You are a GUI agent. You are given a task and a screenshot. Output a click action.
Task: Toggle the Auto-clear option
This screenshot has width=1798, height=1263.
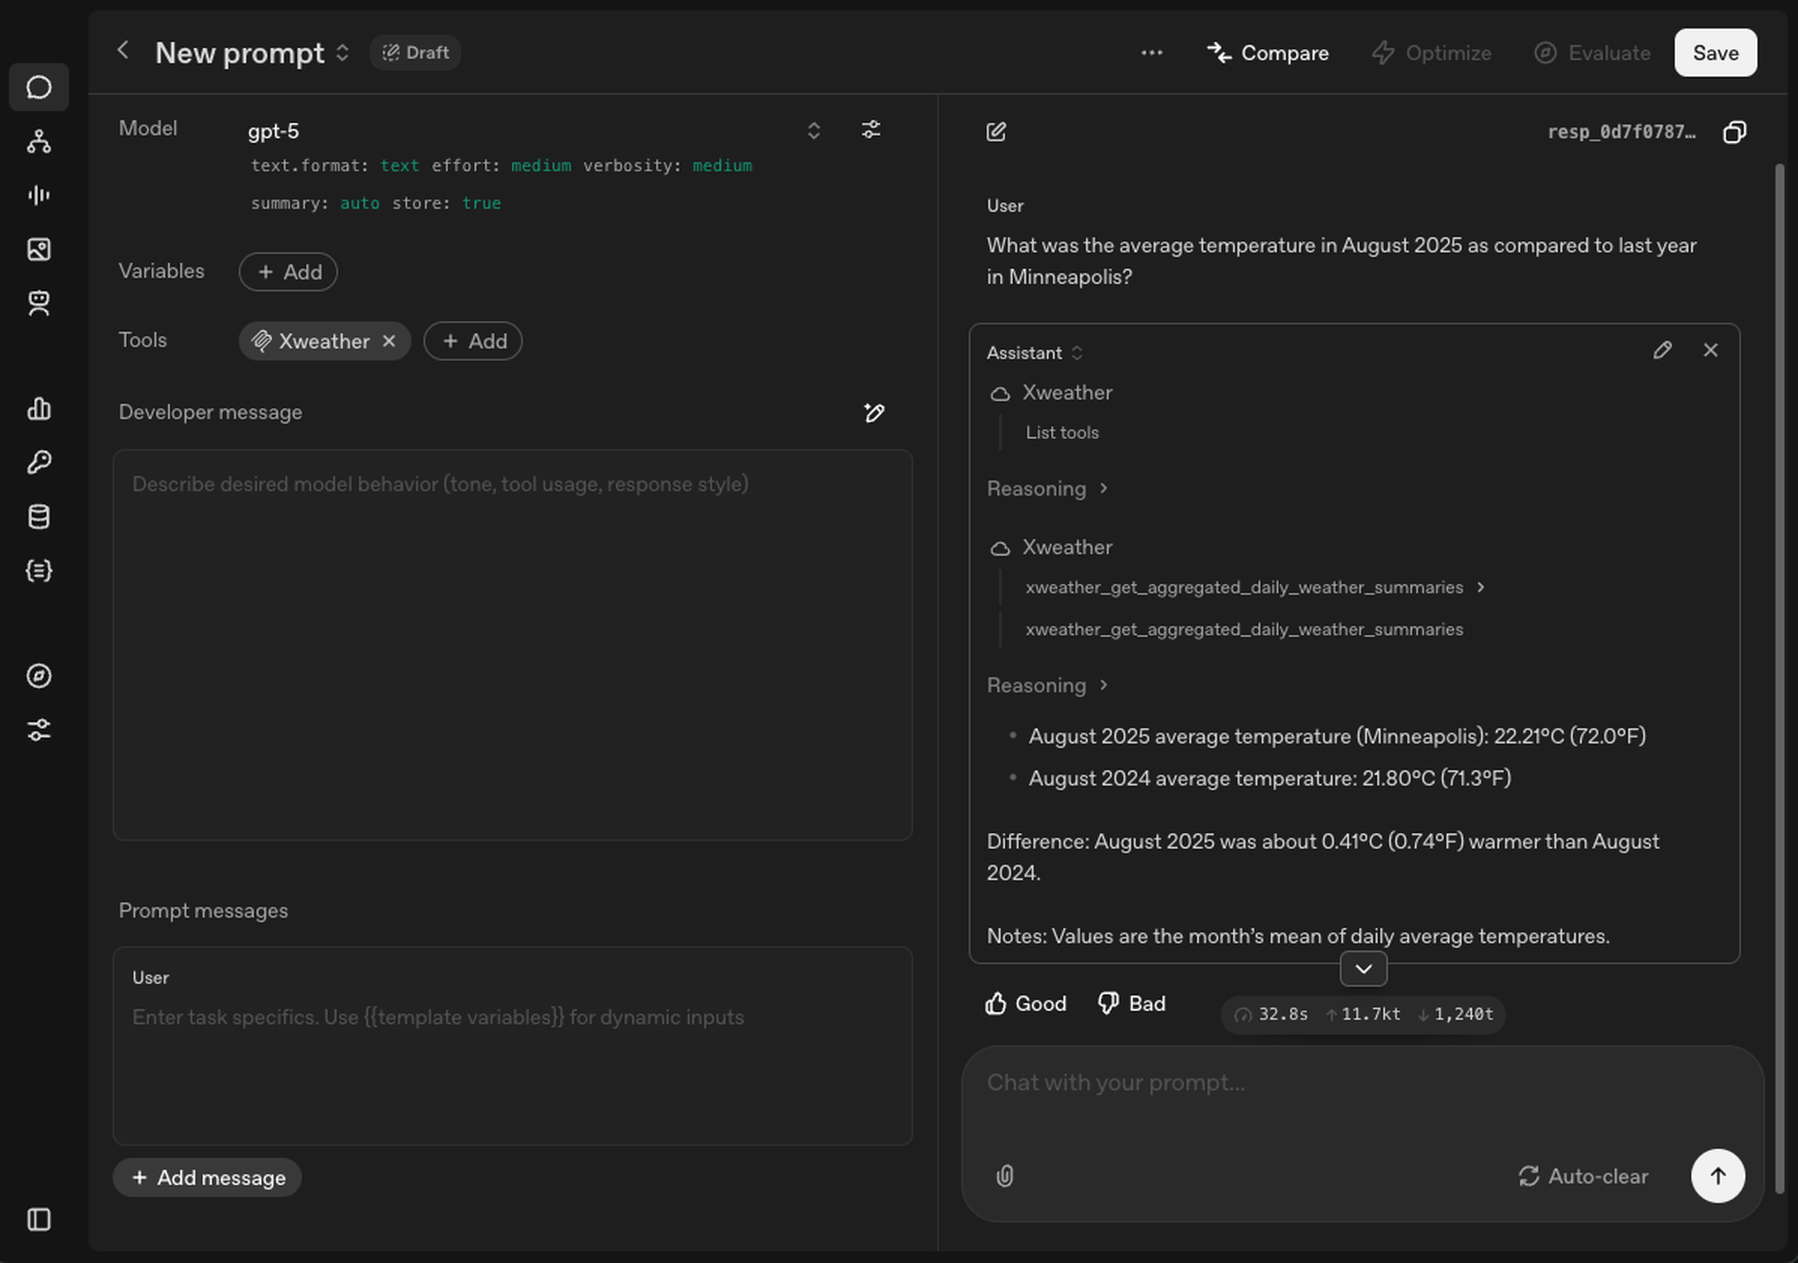[x=1584, y=1175]
